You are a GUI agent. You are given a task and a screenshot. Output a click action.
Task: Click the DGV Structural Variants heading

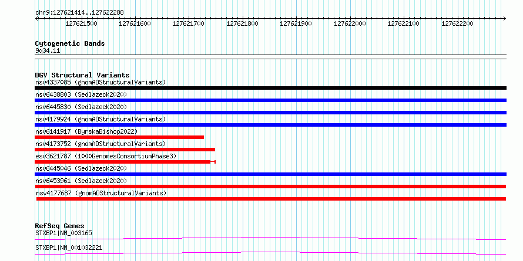[x=82, y=75]
